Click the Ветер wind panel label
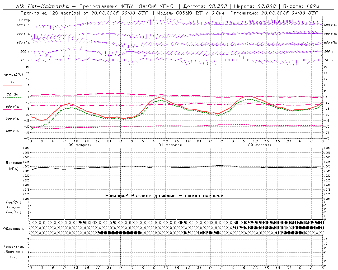 pos(25,20)
